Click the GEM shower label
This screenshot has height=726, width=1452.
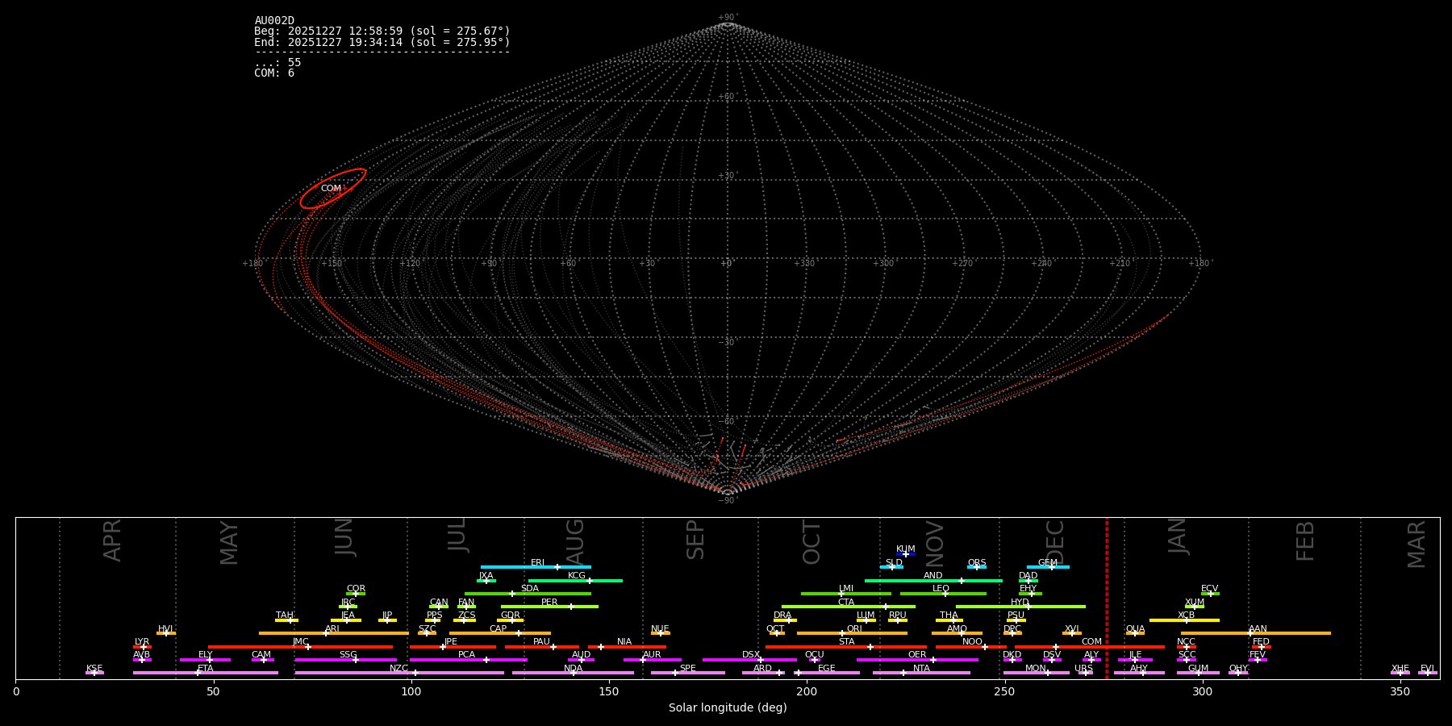click(x=1048, y=563)
